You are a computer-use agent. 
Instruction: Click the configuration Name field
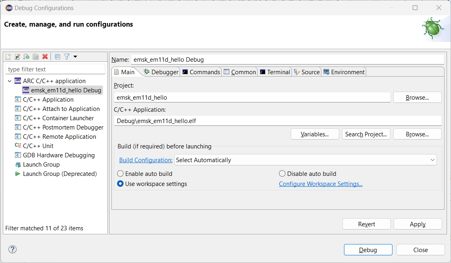pos(287,60)
